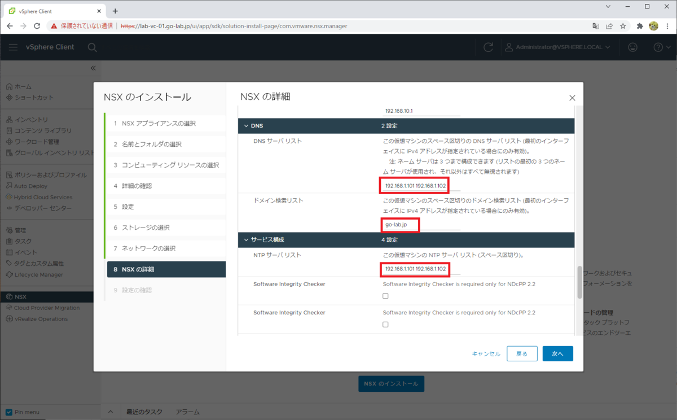Screen dimensions: 677x420
Task: Go to wizard step 4 detail review
Action: coord(165,186)
